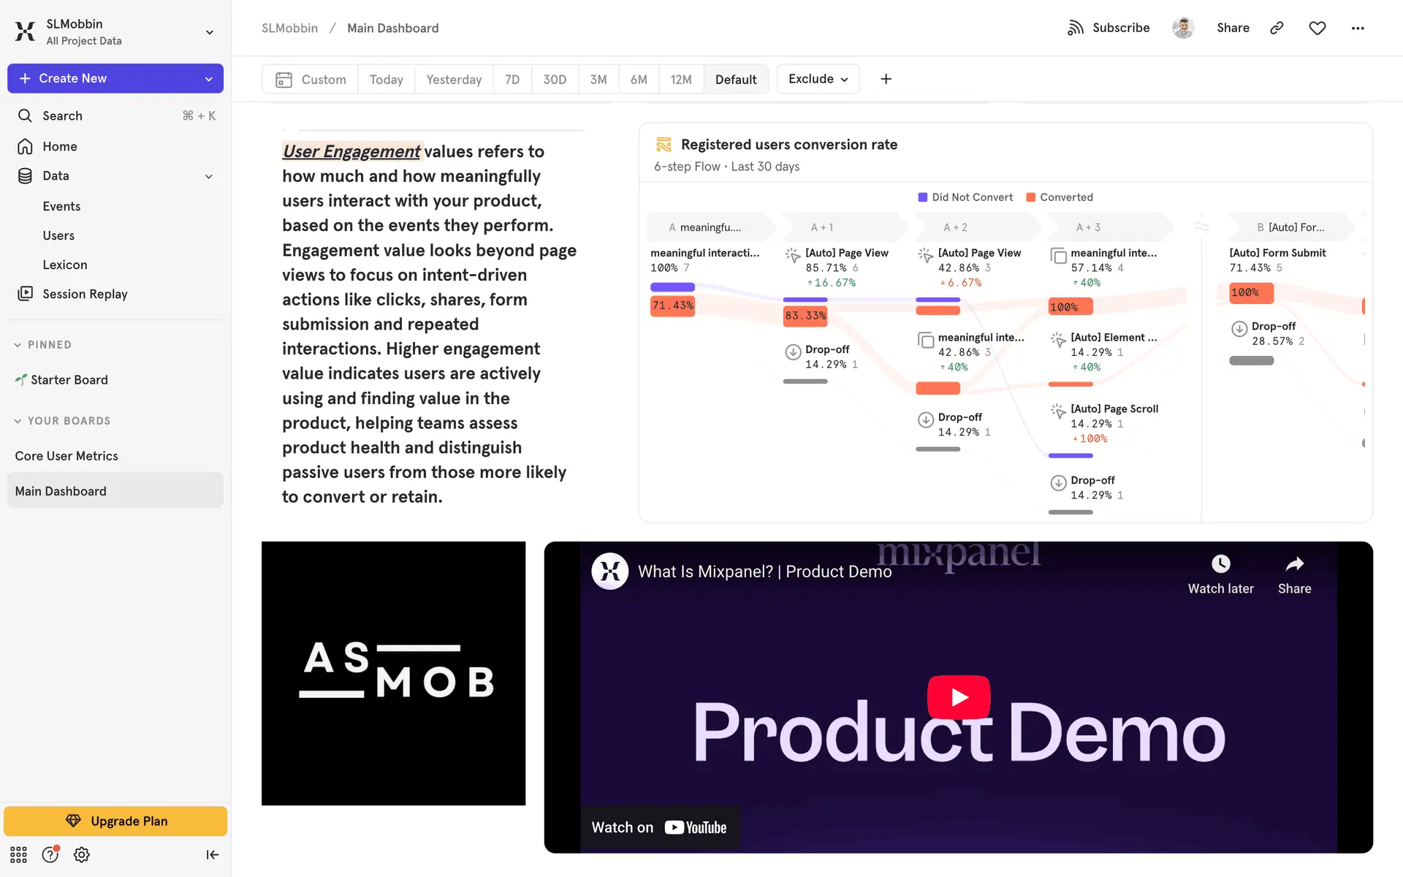Collapse the Data menu chevron
1403x877 pixels.
coord(209,176)
